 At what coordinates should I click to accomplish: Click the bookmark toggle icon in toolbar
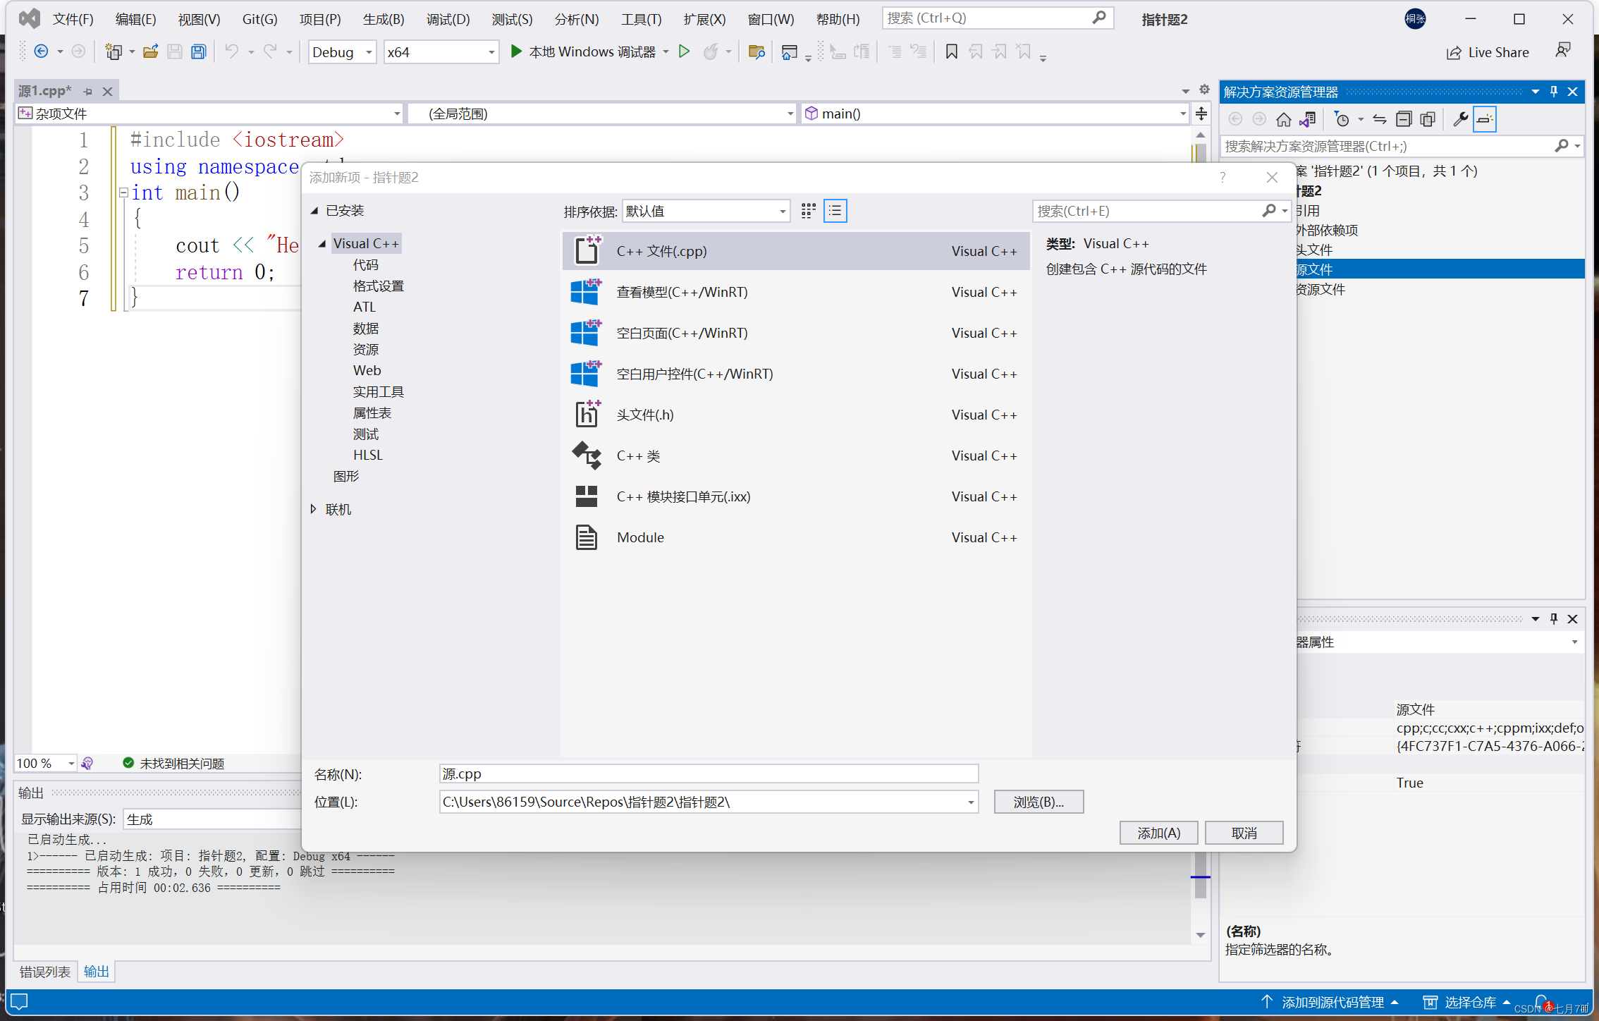[951, 51]
